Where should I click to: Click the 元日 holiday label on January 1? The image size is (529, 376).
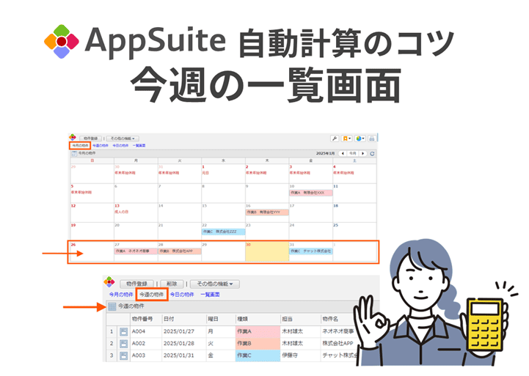pos(205,173)
